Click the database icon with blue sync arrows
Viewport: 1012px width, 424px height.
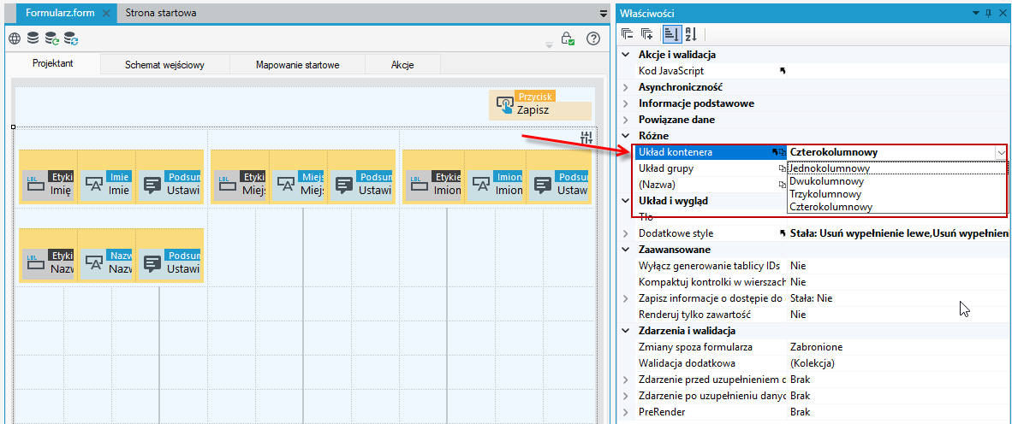click(71, 38)
